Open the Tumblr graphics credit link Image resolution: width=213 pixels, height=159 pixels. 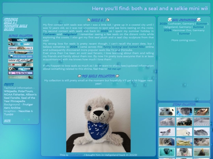click(9, 114)
